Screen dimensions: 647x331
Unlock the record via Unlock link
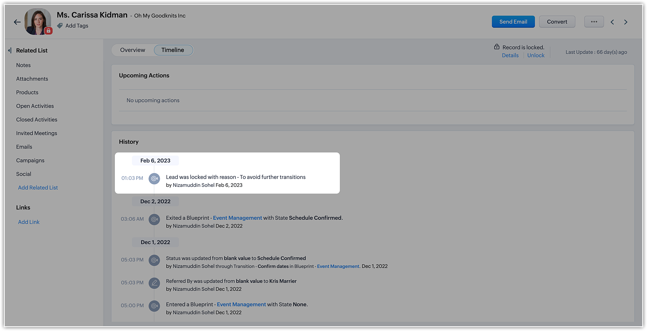(536, 55)
